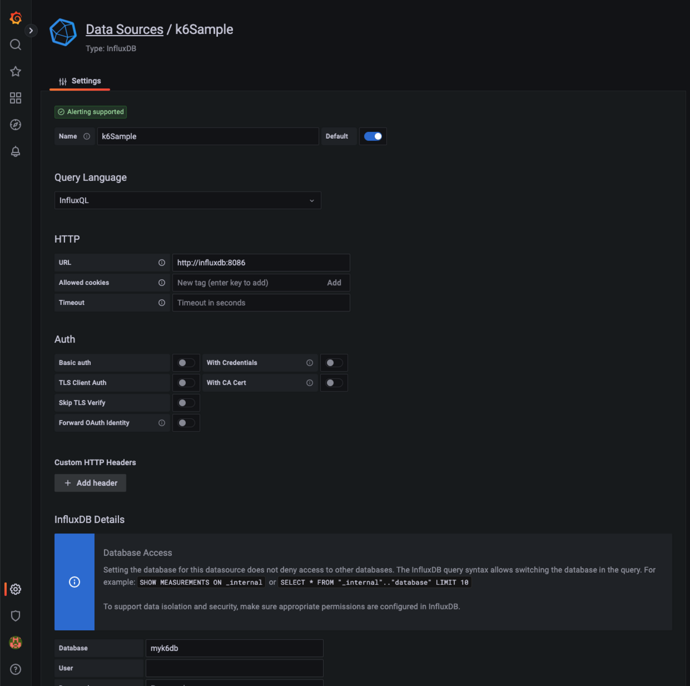Click the Add header button

coord(90,483)
